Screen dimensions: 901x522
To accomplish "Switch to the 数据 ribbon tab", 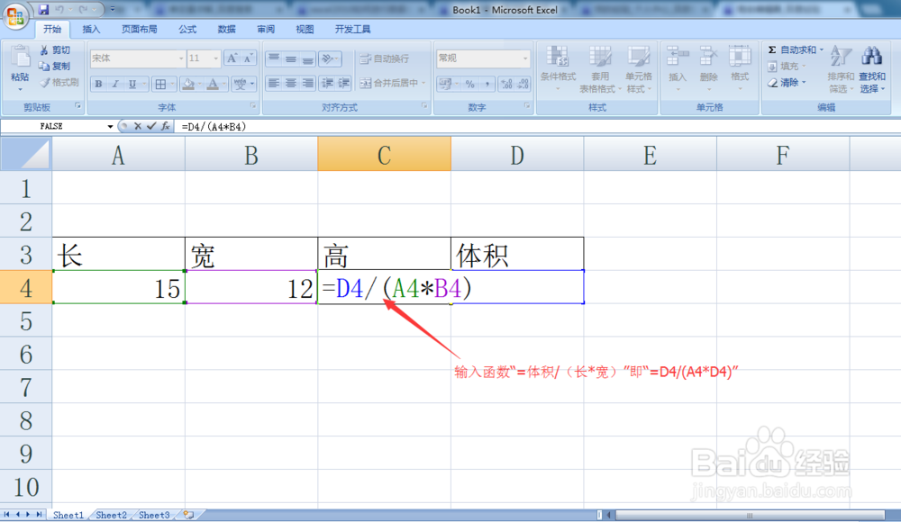I will pyautogui.click(x=226, y=30).
